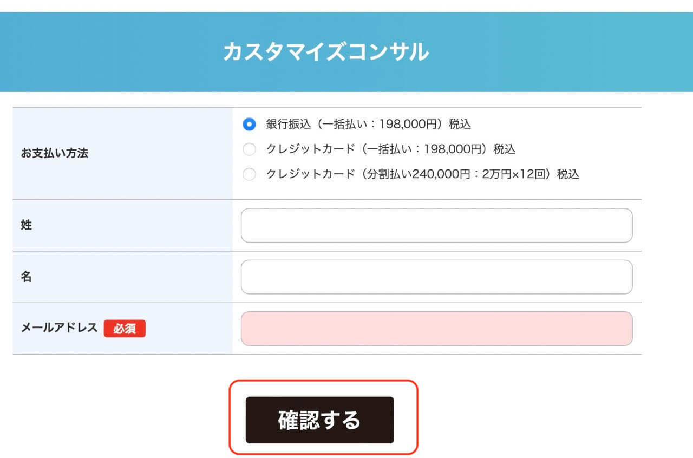The image size is (693, 458).
Task: Click the 確認する confirmation button
Action: (x=321, y=421)
